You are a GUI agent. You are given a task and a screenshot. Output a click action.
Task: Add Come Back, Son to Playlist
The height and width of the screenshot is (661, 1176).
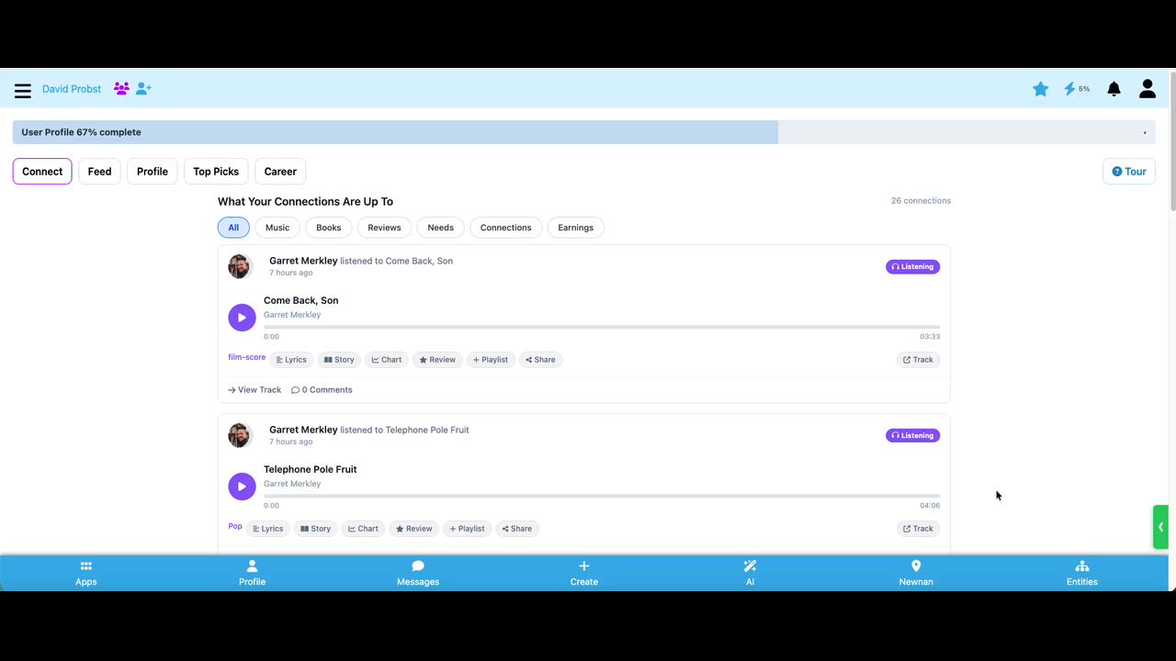491,360
